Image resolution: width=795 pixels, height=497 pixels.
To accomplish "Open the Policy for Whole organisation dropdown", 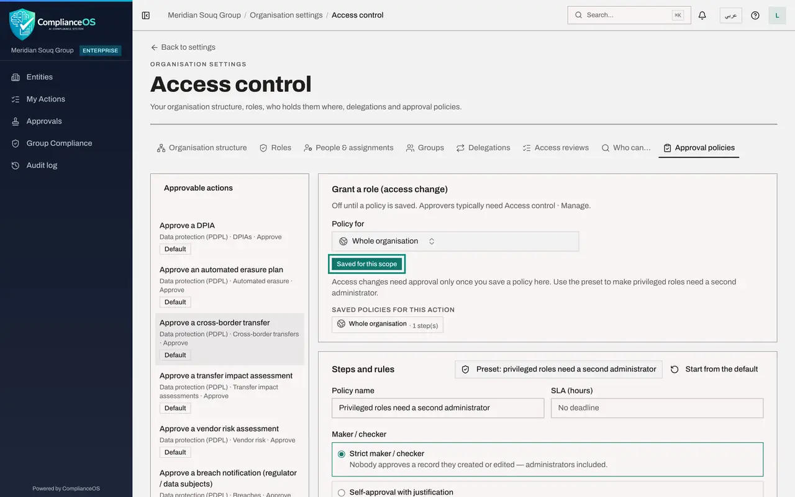I will coord(455,241).
